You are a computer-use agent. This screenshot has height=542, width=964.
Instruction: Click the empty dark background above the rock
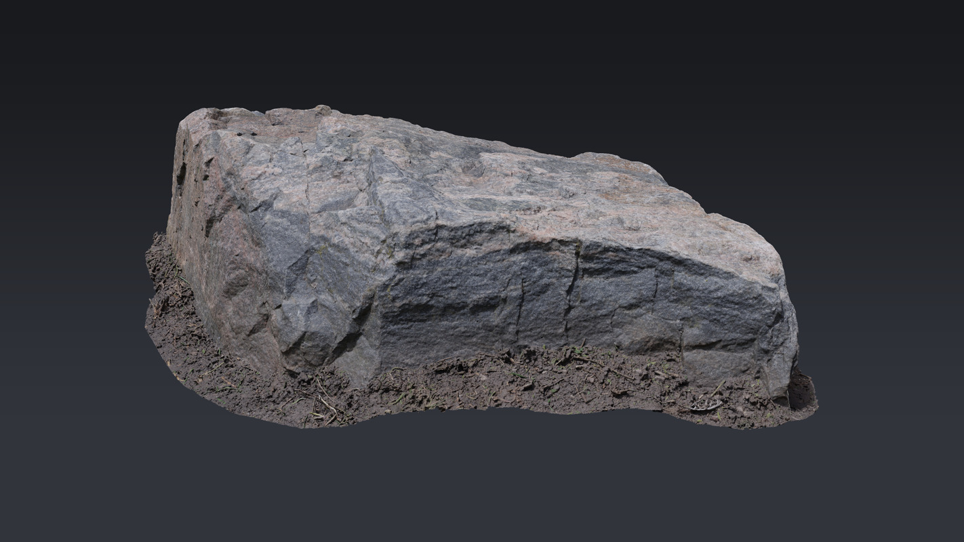click(x=475, y=54)
